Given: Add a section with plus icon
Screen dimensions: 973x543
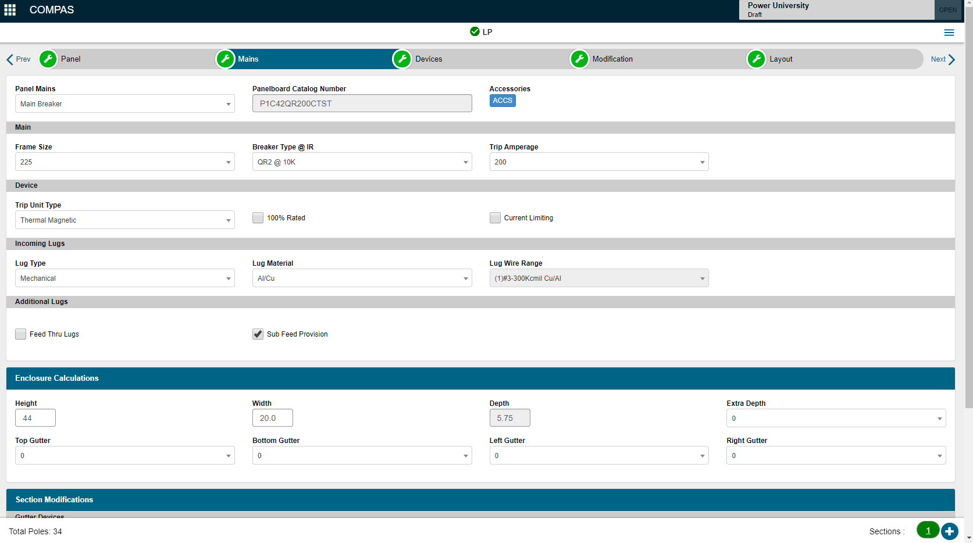Looking at the screenshot, I should coord(949,531).
